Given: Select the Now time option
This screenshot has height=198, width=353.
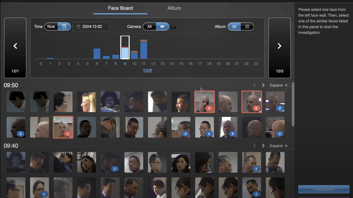Looking at the screenshot, I should pyautogui.click(x=51, y=27).
